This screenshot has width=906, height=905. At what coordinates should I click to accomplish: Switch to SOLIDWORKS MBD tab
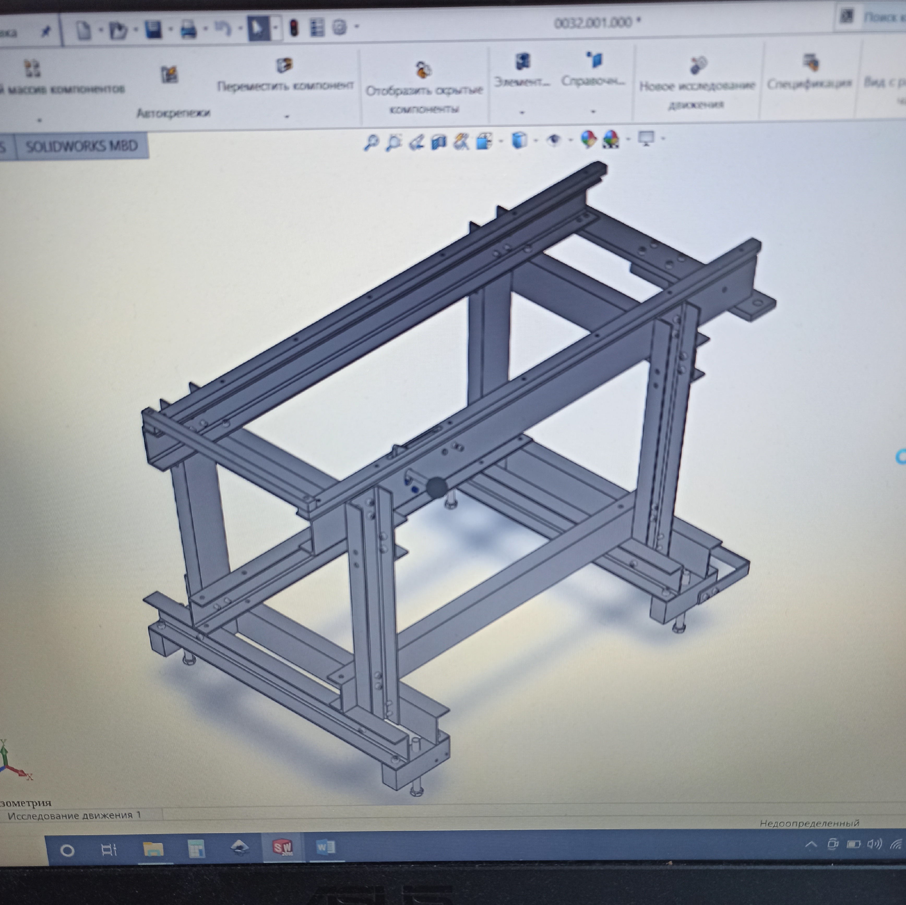pyautogui.click(x=82, y=146)
